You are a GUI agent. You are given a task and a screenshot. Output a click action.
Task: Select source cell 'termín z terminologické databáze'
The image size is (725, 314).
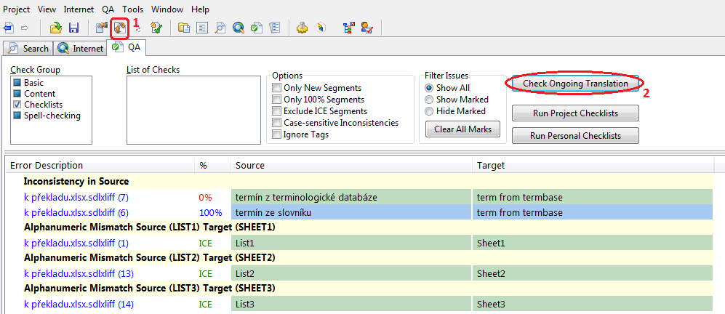[x=351, y=198]
